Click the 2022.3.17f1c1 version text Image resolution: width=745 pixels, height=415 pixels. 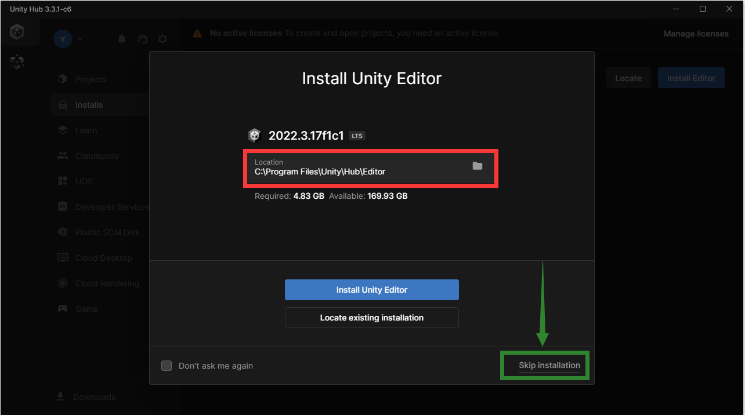[306, 136]
